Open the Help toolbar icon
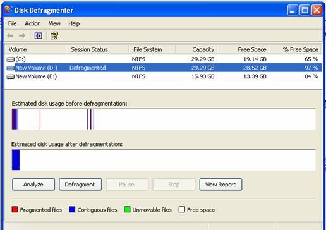This screenshot has width=326, height=230. (x=54, y=35)
